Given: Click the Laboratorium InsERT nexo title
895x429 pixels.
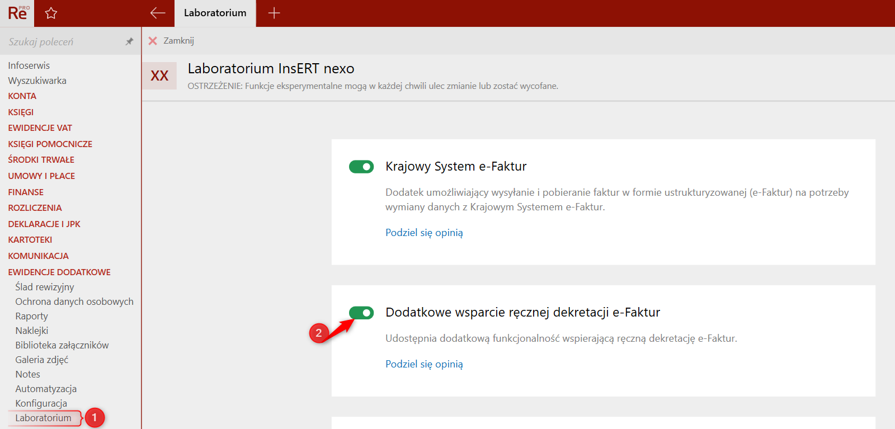Looking at the screenshot, I should pyautogui.click(x=271, y=69).
